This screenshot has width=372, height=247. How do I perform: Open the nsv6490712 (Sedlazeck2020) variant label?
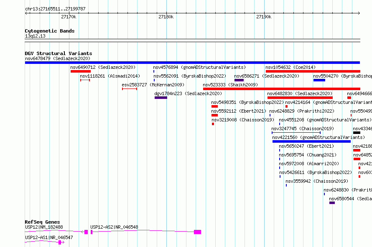click(103, 67)
